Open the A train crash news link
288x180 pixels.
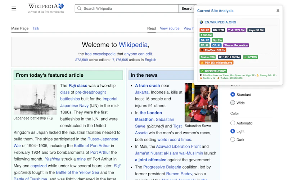pyautogui.click(x=148, y=86)
